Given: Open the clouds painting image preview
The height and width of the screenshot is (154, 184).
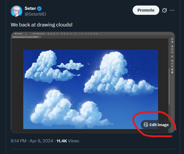Looking at the screenshot, I should (x=91, y=87).
